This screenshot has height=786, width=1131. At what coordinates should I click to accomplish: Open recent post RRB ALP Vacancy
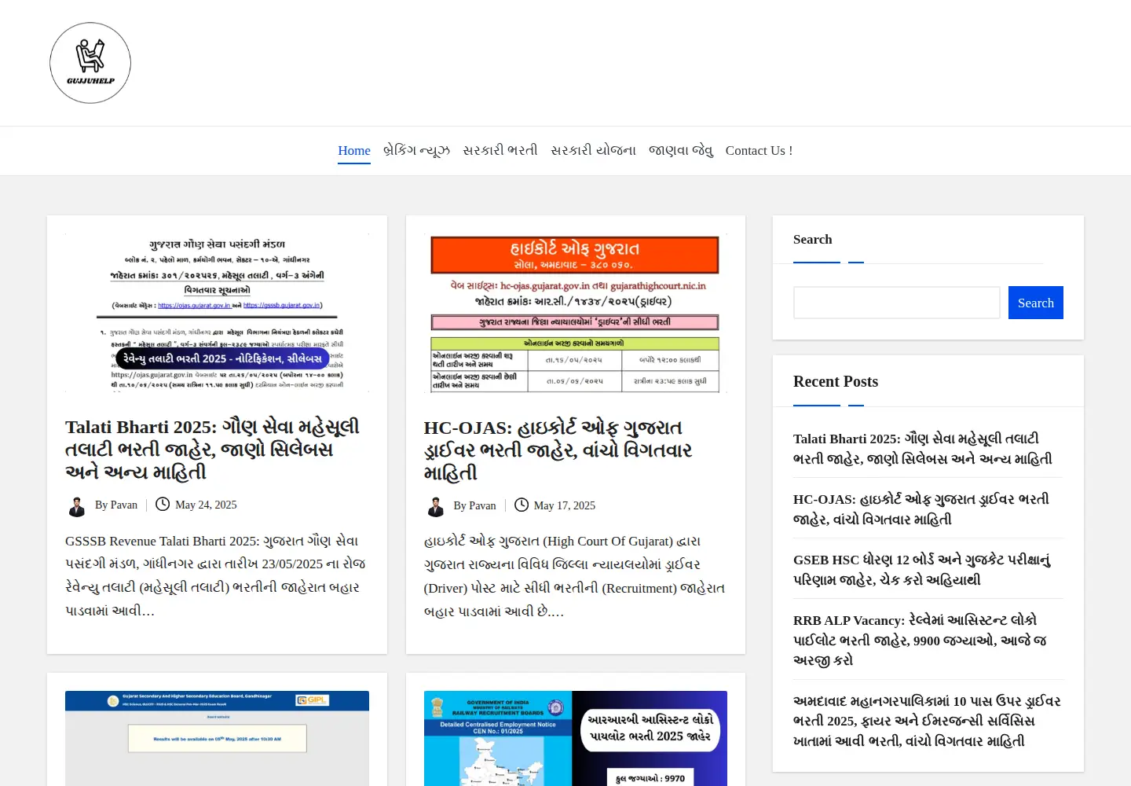coord(920,640)
